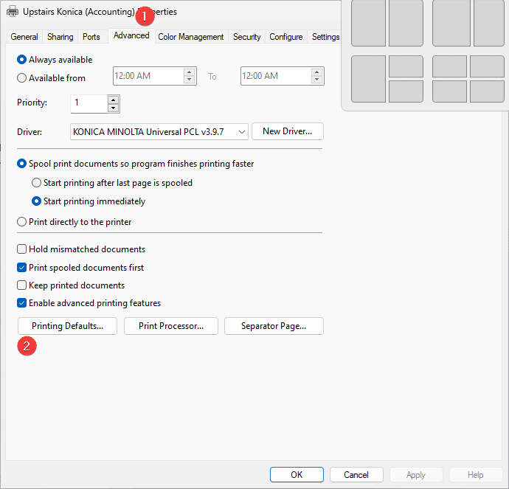Decrease the Priority value with down arrow
Viewport: 509px width, 489px height.
(x=113, y=108)
